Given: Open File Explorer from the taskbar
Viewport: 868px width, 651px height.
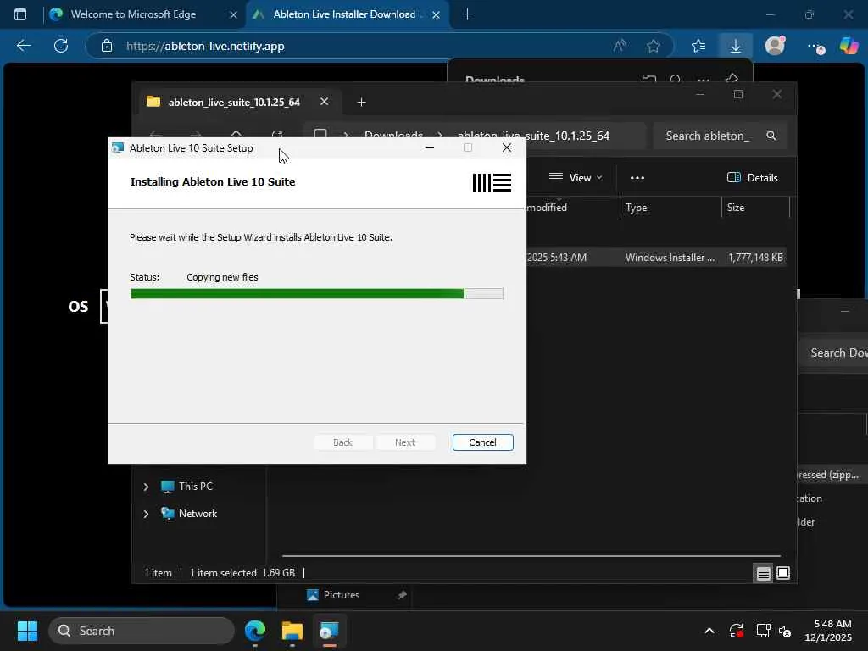Looking at the screenshot, I should 292,631.
